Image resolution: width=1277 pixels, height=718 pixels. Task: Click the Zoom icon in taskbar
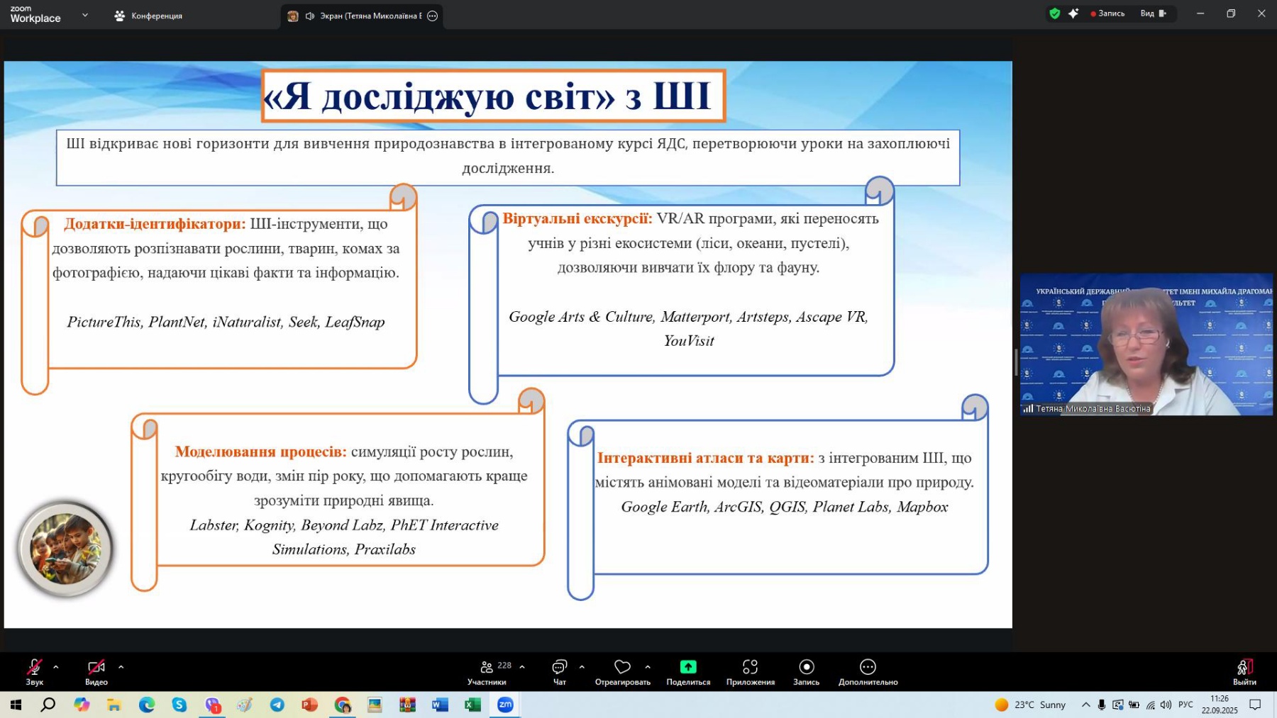pos(505,705)
